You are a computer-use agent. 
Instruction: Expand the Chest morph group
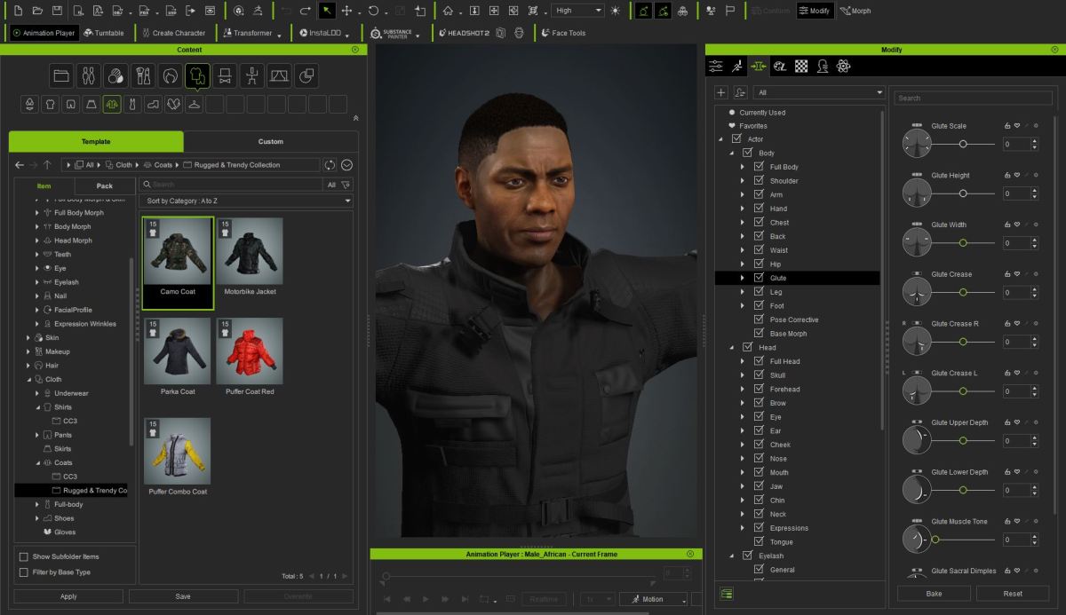(x=743, y=223)
